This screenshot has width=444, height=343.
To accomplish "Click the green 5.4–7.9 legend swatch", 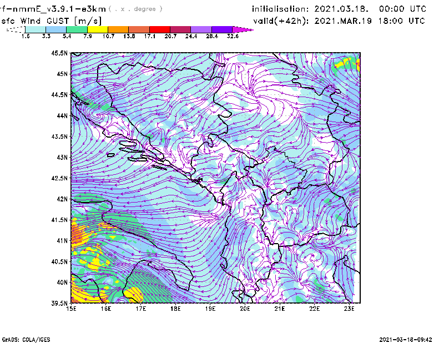I will pos(77,29).
